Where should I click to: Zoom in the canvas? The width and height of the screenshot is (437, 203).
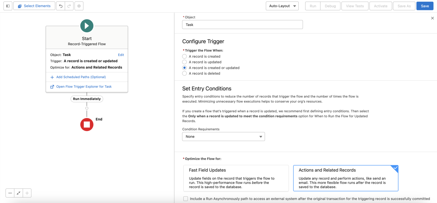pyautogui.click(x=27, y=193)
